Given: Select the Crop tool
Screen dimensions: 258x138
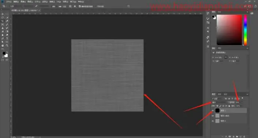Looking at the screenshot, I should pyautogui.click(x=3, y=21).
